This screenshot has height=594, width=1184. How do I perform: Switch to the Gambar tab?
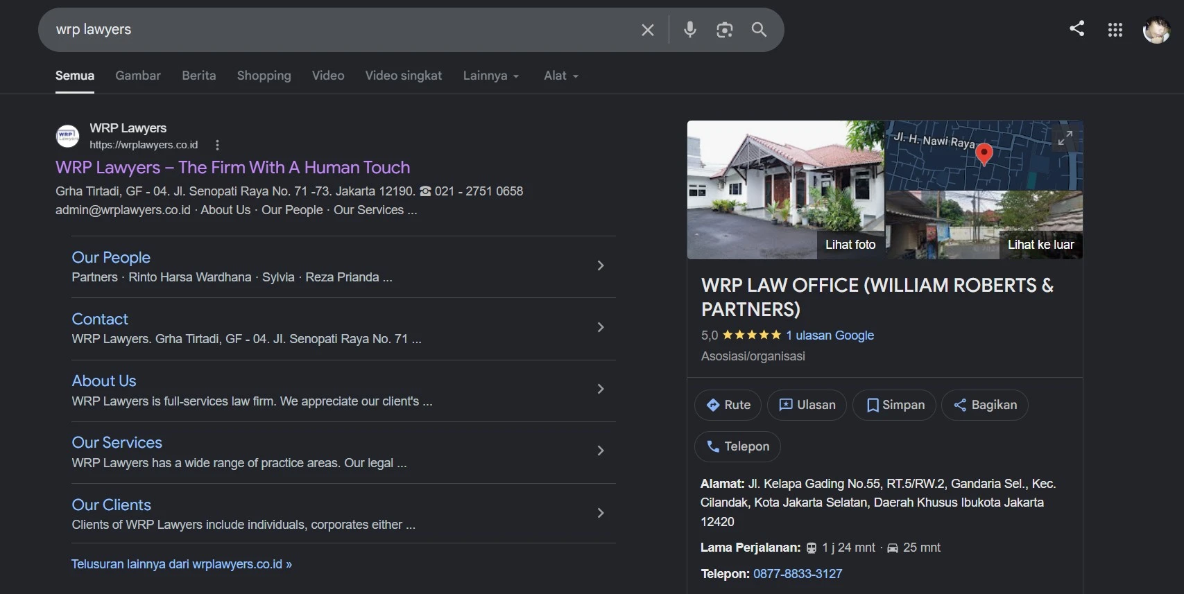[x=138, y=76]
